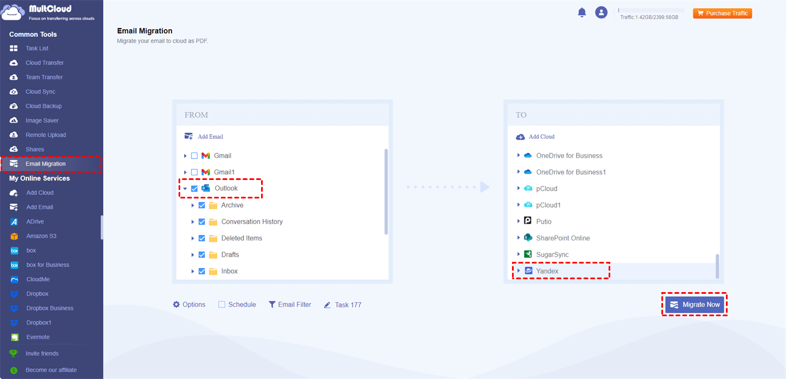The height and width of the screenshot is (379, 786).
Task: Click the Options gear icon
Action: (x=176, y=304)
